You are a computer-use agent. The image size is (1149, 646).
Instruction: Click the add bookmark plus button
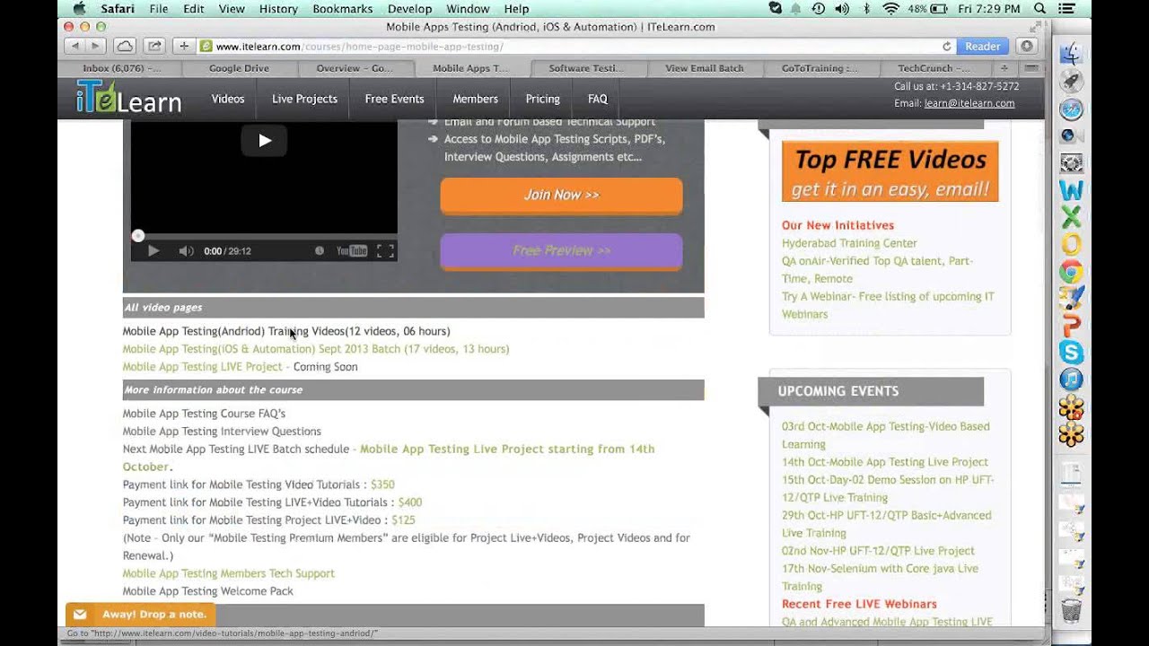tap(184, 46)
